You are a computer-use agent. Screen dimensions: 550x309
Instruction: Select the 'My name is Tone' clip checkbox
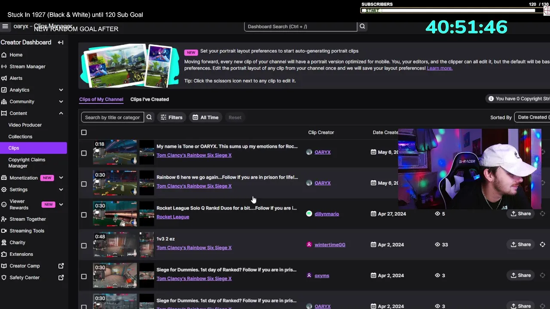84,153
